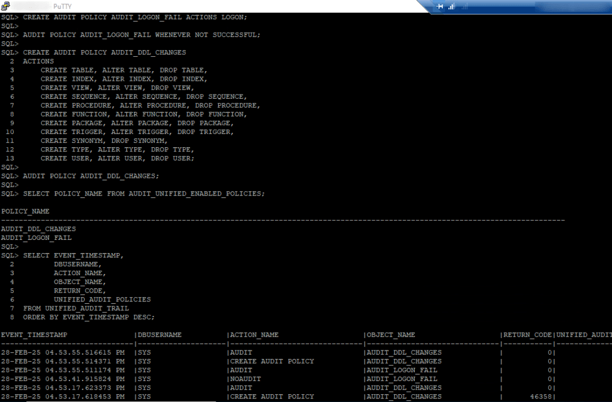This screenshot has height=402, width=612.
Task: Select the POLICY_NAME column header
Action: [x=25, y=211]
